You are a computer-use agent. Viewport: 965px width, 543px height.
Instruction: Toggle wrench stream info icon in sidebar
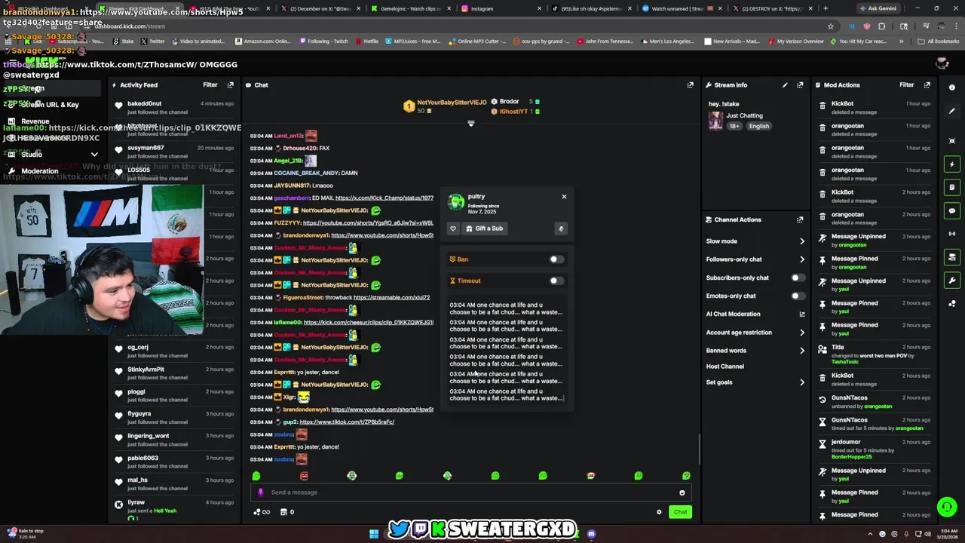tap(952, 281)
